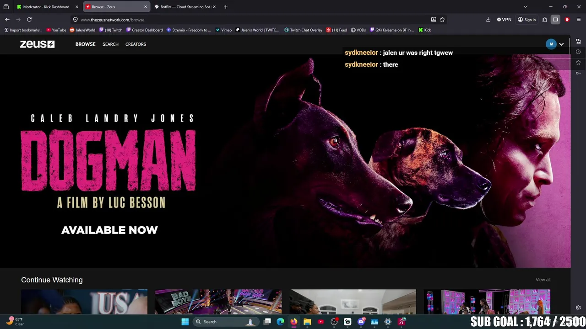586x329 pixels.
Task: Open the Stremio bookmark
Action: click(x=189, y=30)
